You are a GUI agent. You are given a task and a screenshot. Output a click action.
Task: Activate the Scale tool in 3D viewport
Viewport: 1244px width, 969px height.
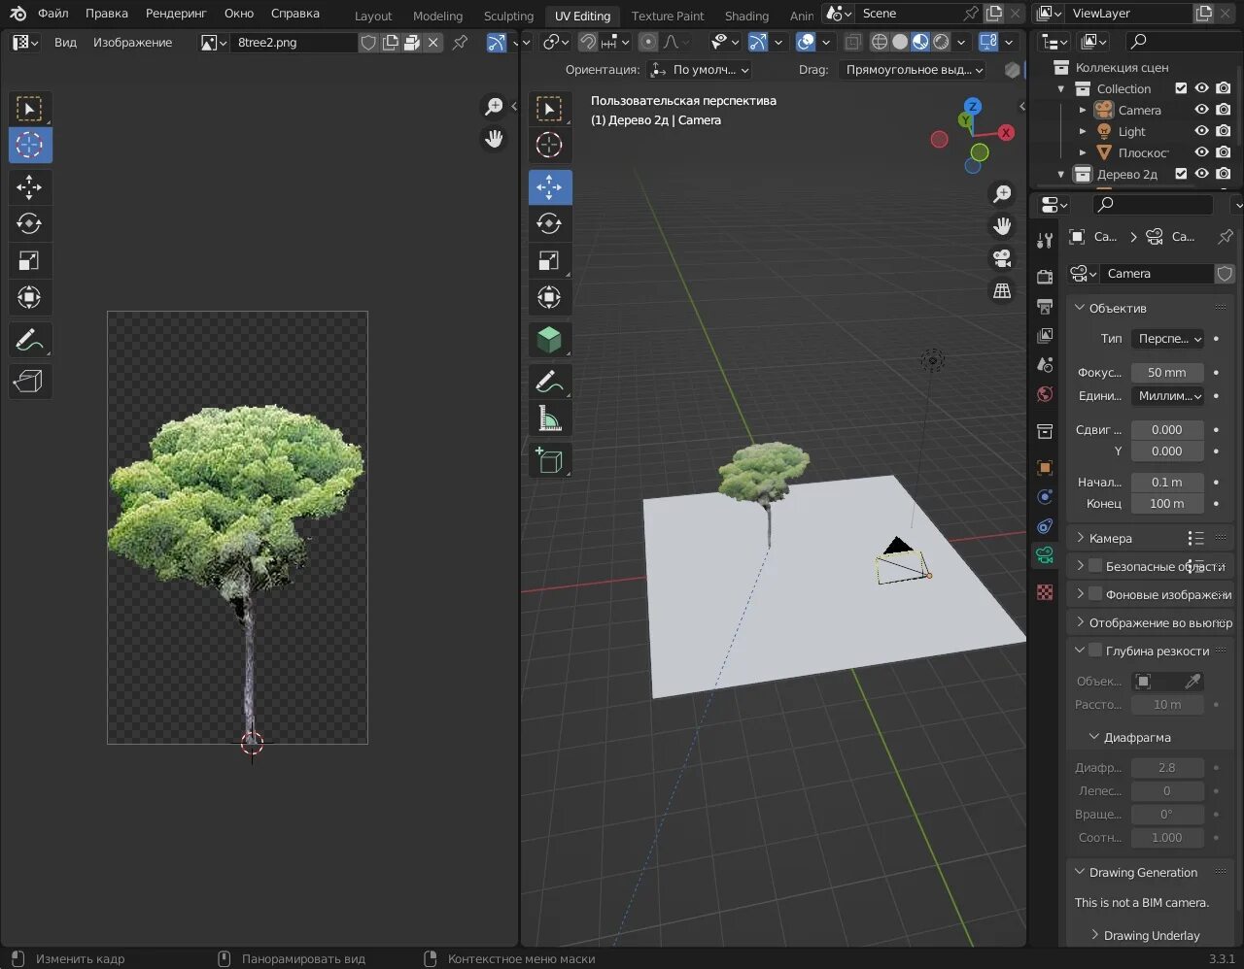tap(549, 260)
